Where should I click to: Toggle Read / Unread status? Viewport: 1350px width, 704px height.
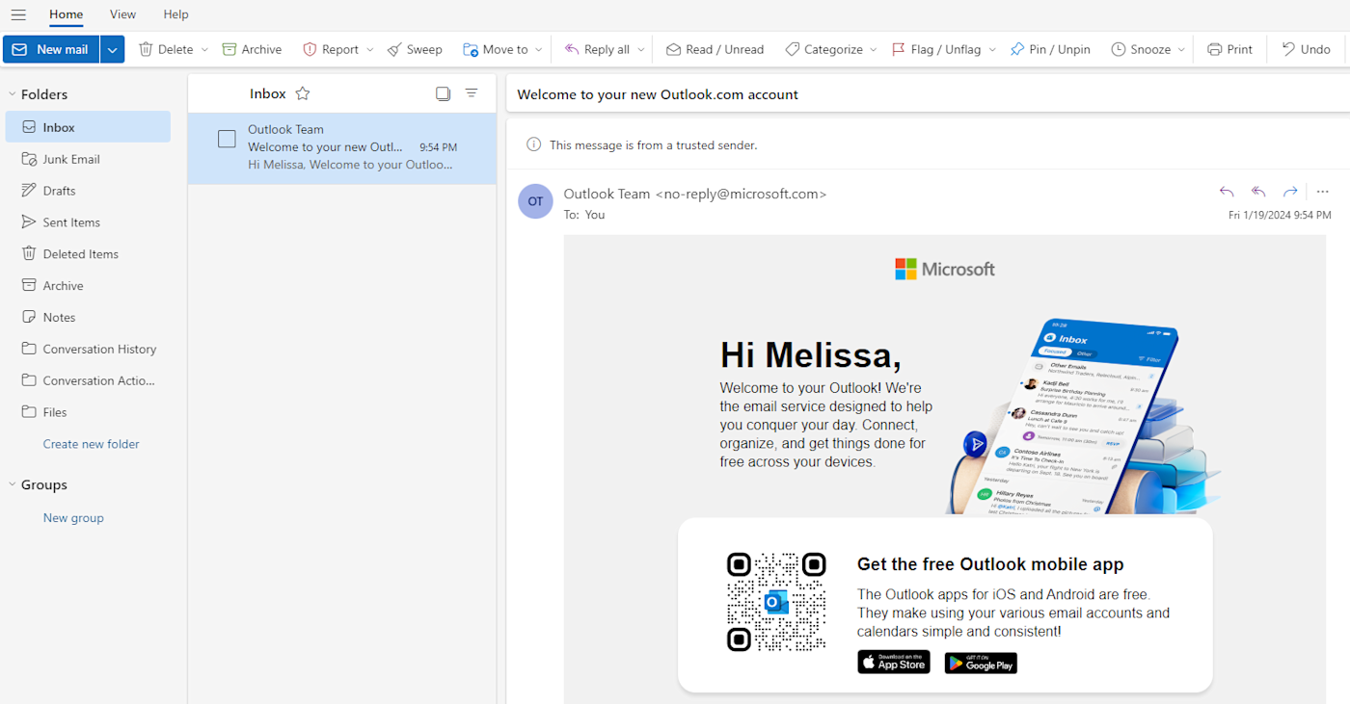(715, 49)
